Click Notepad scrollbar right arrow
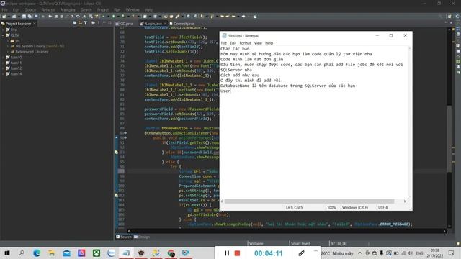This screenshot has height=259, width=461. point(405,201)
